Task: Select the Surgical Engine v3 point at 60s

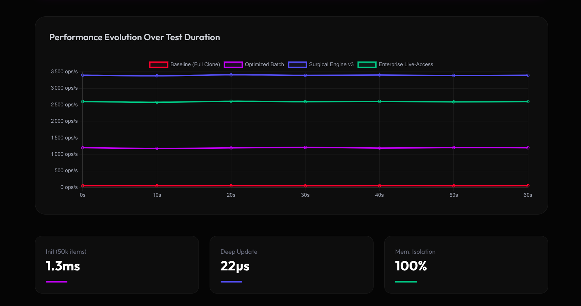Action: coord(528,75)
